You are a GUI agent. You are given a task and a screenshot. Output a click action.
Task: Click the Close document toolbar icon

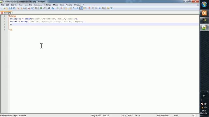click(x=18, y=8)
